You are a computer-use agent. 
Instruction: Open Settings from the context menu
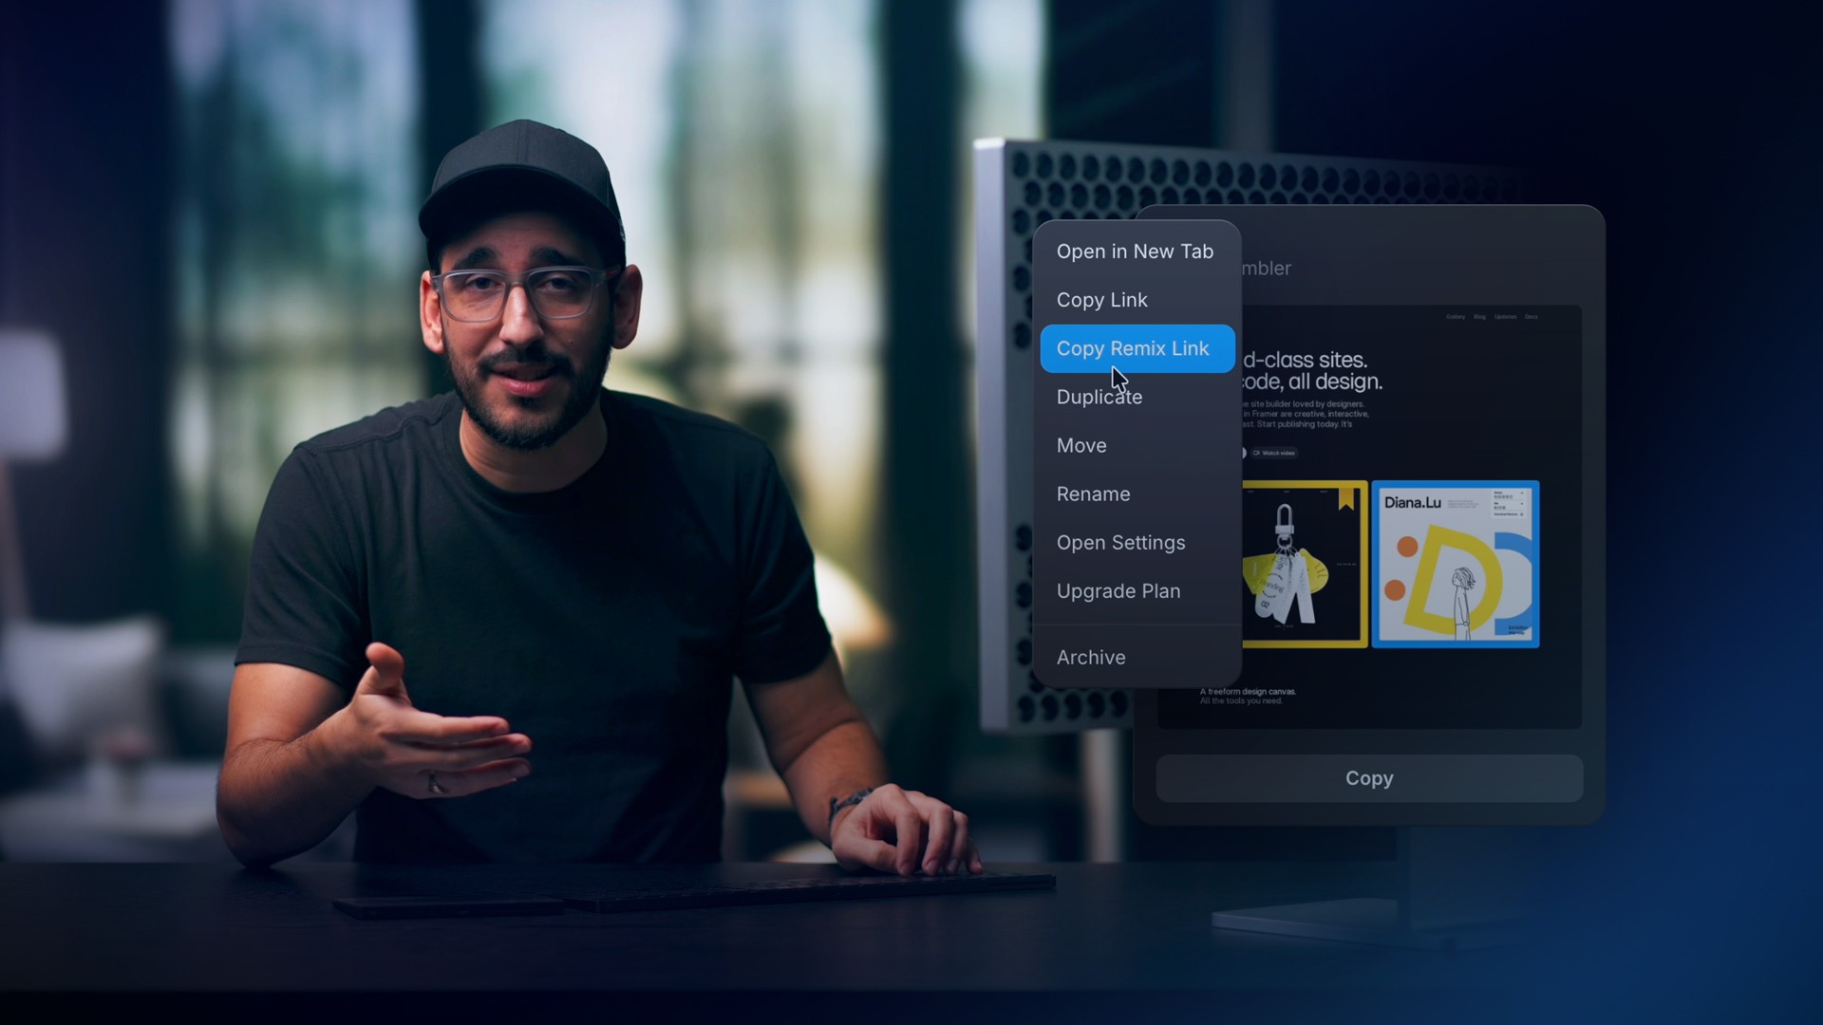[x=1120, y=542]
